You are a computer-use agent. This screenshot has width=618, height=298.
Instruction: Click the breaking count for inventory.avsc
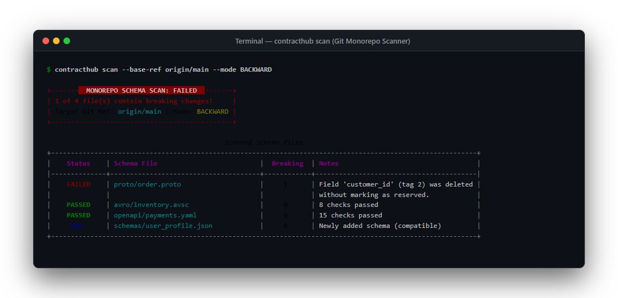(x=285, y=205)
